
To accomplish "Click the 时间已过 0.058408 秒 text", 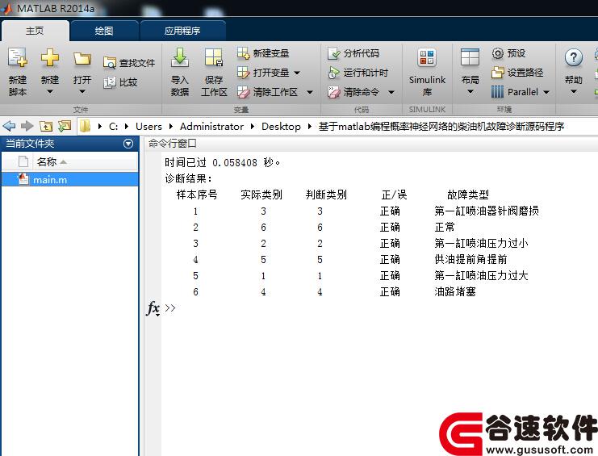I will (223, 163).
